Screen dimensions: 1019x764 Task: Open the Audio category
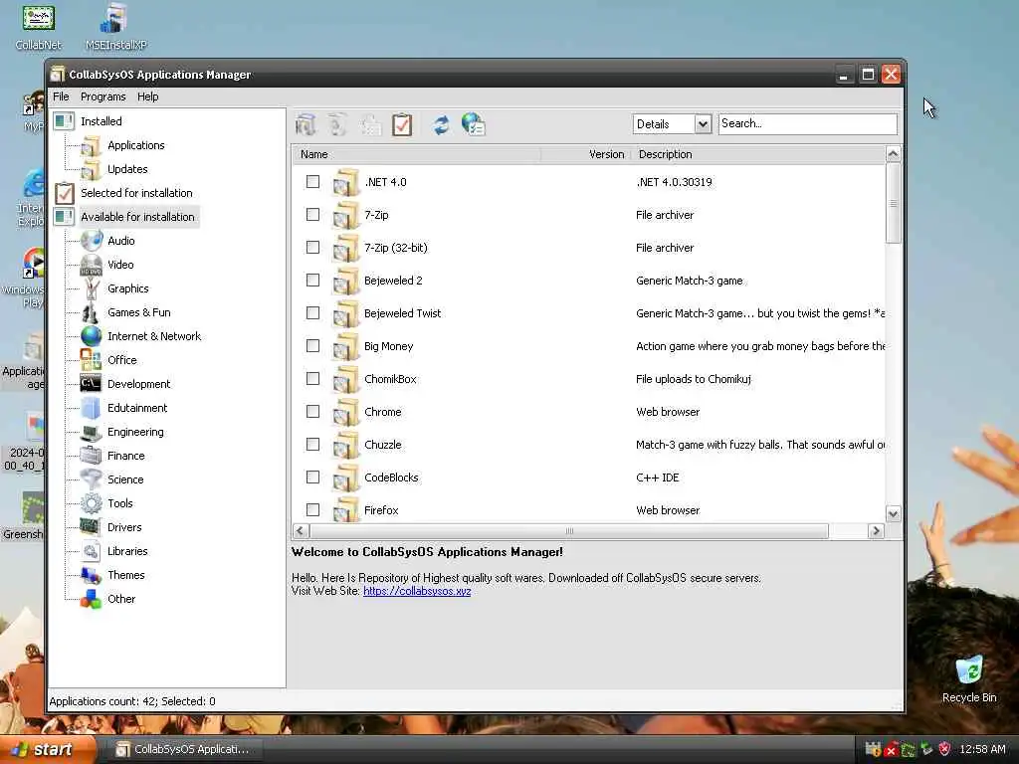click(x=120, y=241)
